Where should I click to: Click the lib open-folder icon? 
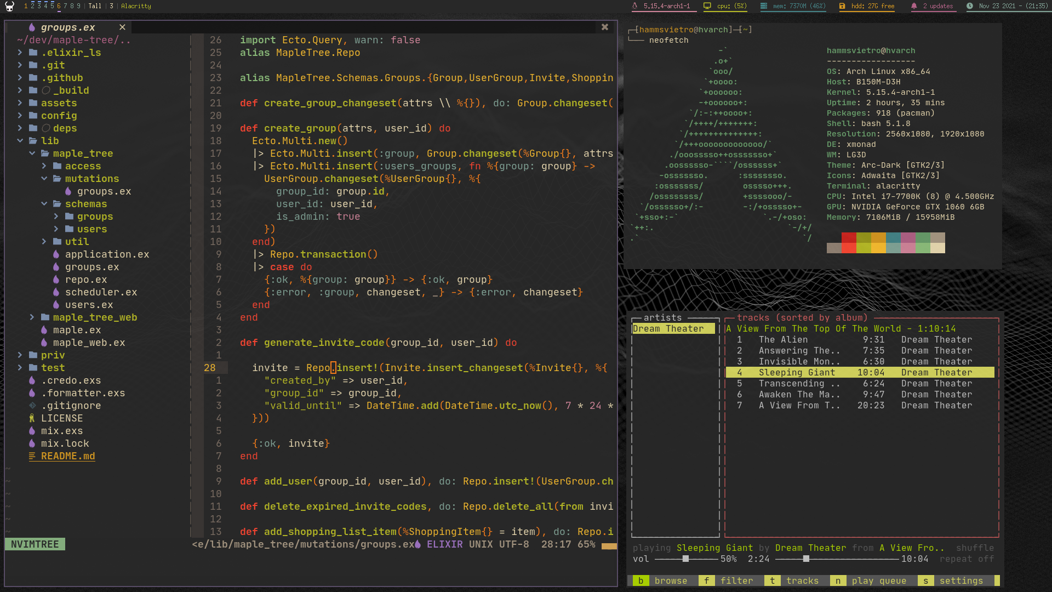pyautogui.click(x=33, y=141)
